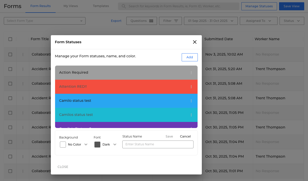Click Save in the status editor

pyautogui.click(x=169, y=137)
